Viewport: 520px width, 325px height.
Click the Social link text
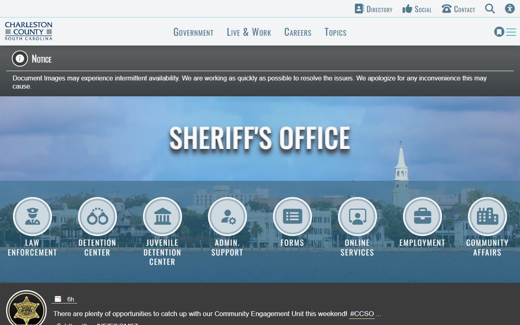tap(423, 9)
